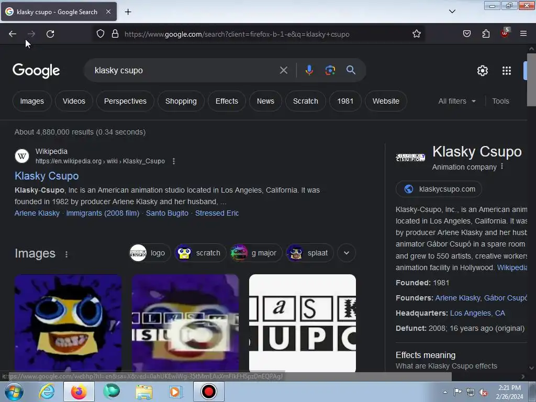This screenshot has height=402, width=536.
Task: Launch Internet Explorer from the taskbar
Action: tap(47, 392)
